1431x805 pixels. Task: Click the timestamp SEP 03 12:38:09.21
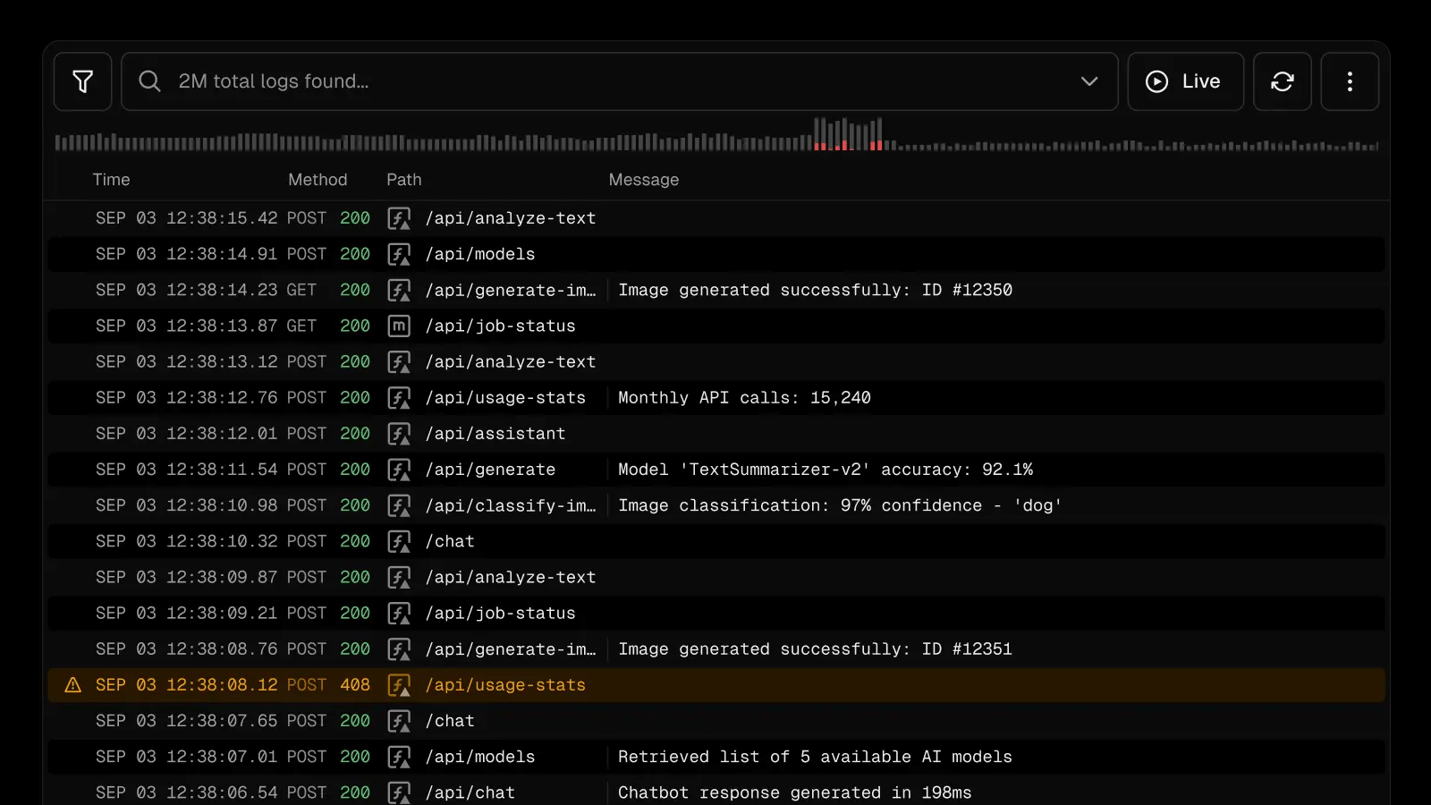[187, 614]
